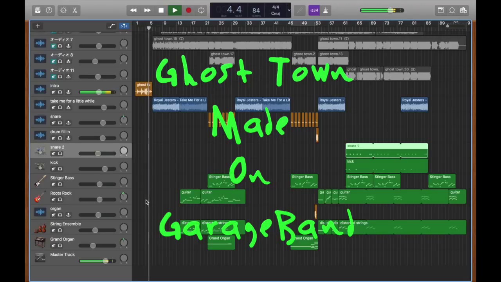
Task: Toggle the Cycle loop button
Action: pos(201,10)
